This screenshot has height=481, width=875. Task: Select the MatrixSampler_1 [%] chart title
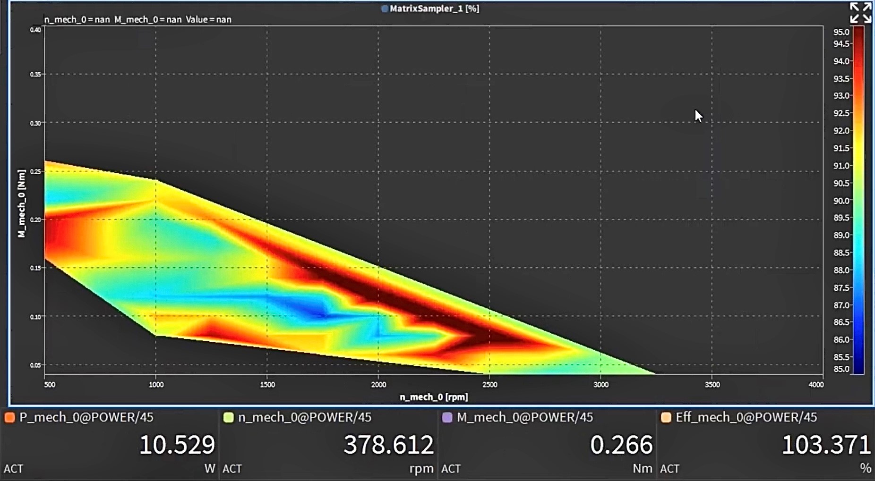pos(434,8)
